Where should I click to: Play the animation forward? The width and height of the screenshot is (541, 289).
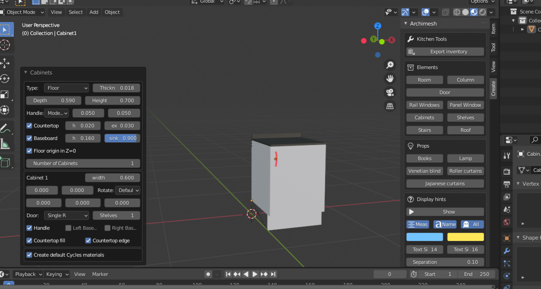pyautogui.click(x=255, y=274)
